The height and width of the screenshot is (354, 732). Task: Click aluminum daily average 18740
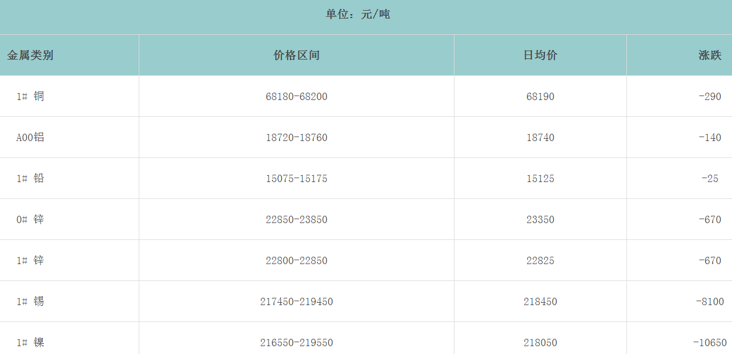tap(540, 138)
